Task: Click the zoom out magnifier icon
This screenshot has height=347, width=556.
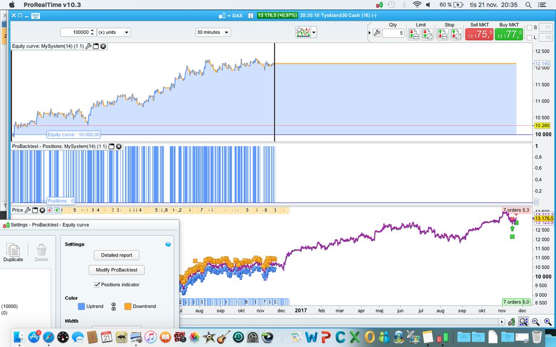Action: click(x=535, y=322)
